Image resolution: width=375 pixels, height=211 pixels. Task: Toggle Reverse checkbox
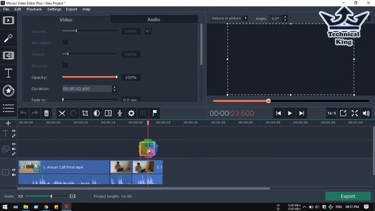(x=65, y=66)
